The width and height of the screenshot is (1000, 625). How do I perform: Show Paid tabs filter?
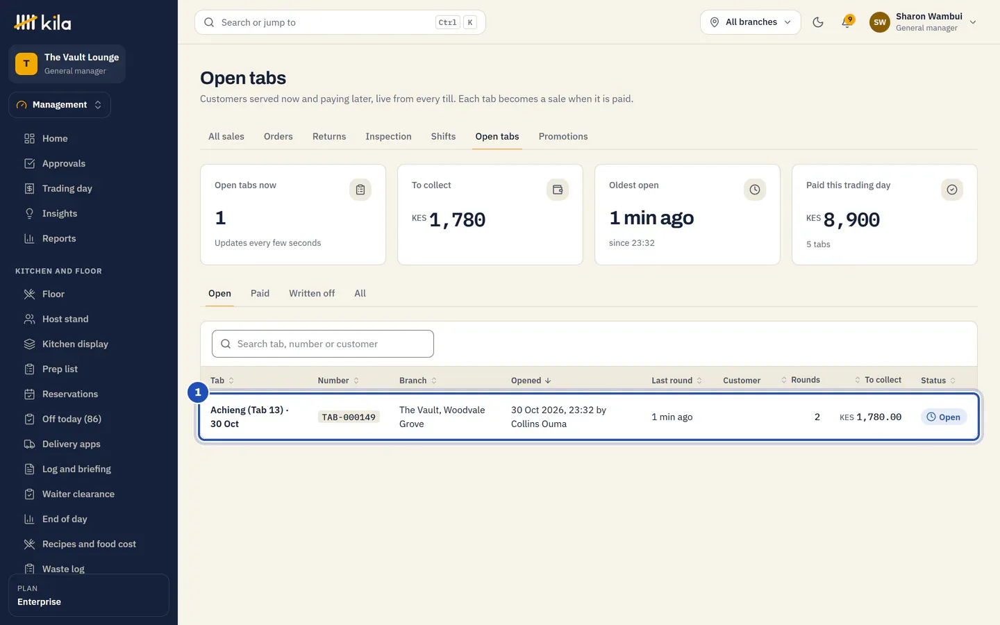260,294
